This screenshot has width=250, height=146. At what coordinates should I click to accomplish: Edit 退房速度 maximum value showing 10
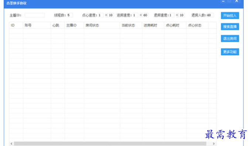182,15
